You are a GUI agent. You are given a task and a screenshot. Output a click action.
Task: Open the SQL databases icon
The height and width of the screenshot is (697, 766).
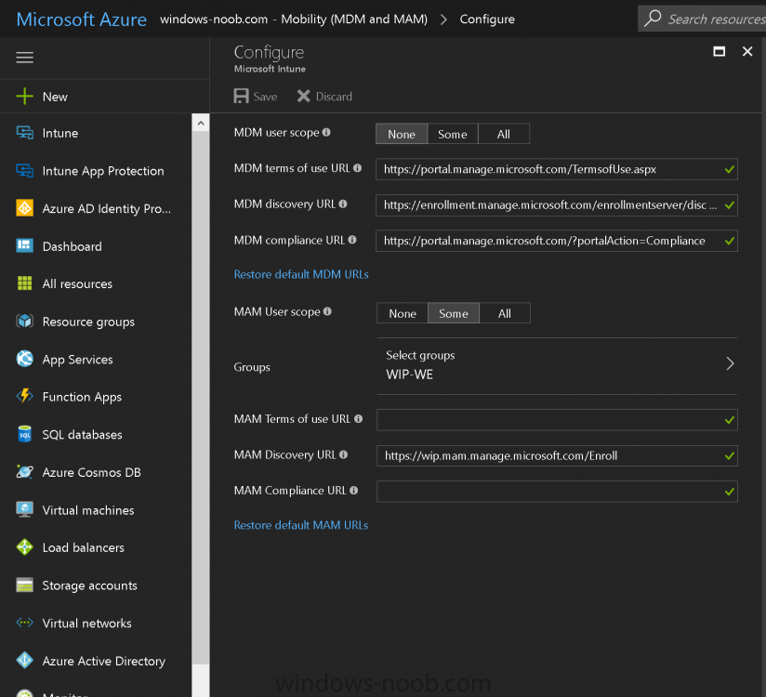(24, 434)
